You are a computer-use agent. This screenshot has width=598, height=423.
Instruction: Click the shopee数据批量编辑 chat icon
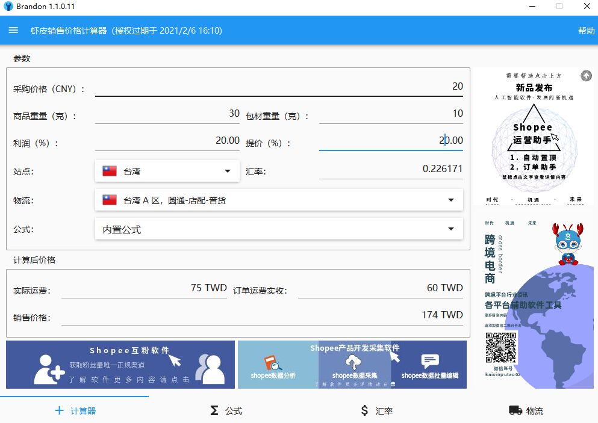pyautogui.click(x=430, y=361)
